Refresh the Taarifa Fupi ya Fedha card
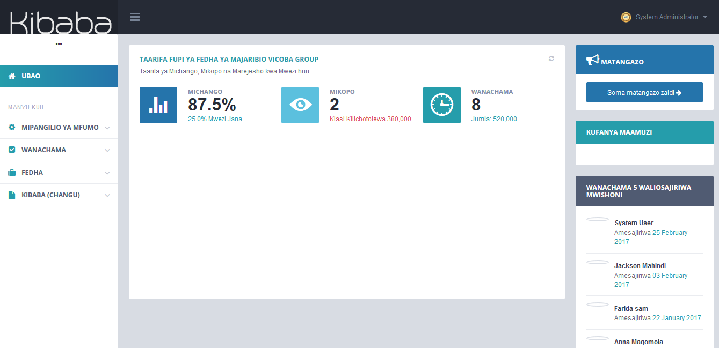This screenshot has width=719, height=348. 551,58
